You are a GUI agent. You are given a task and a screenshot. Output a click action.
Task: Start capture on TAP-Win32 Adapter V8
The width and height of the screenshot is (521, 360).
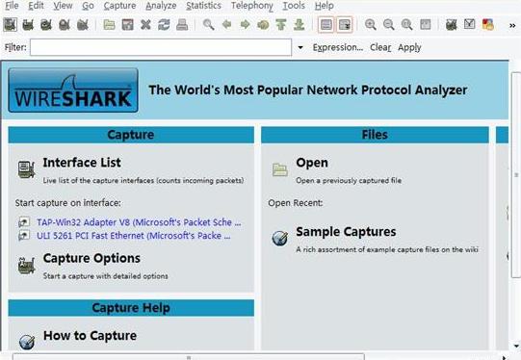pyautogui.click(x=139, y=222)
